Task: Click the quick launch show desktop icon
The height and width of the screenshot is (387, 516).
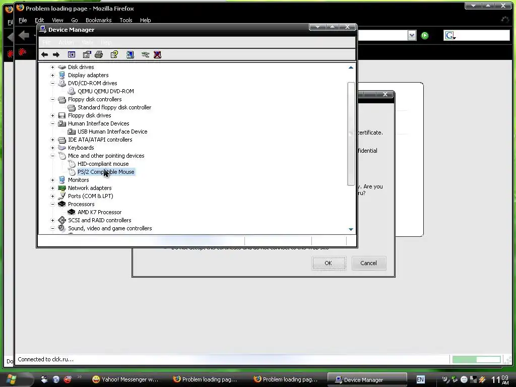Action: pyautogui.click(x=44, y=379)
